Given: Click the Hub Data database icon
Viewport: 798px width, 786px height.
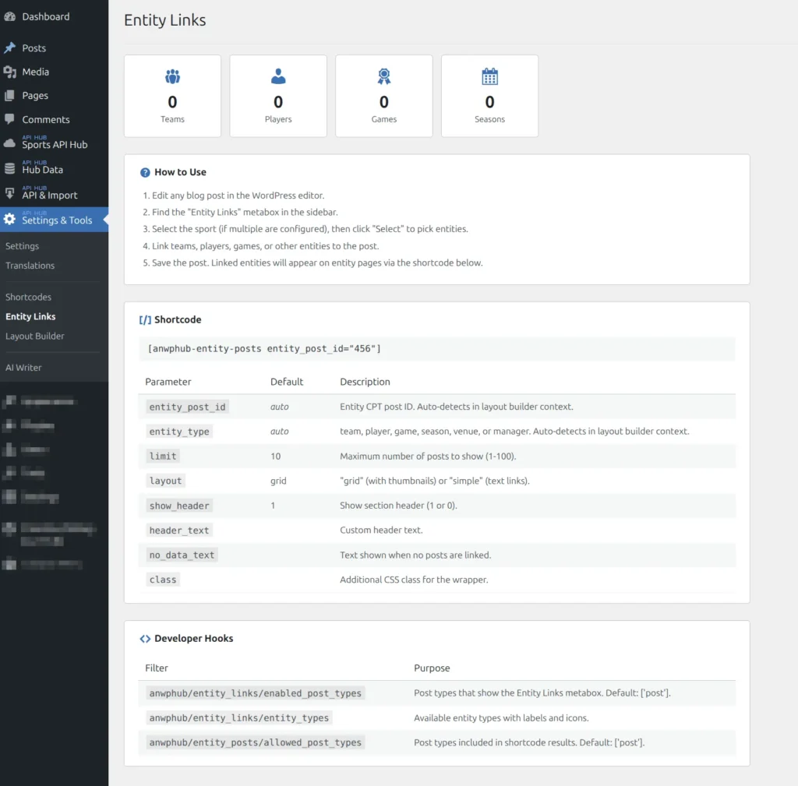Looking at the screenshot, I should point(9,168).
